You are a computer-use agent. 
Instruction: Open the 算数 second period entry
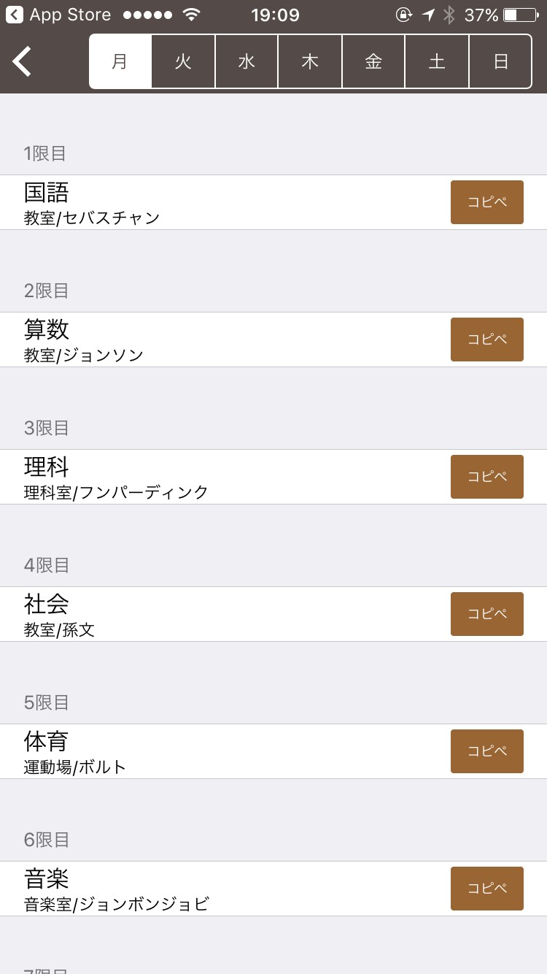click(219, 340)
